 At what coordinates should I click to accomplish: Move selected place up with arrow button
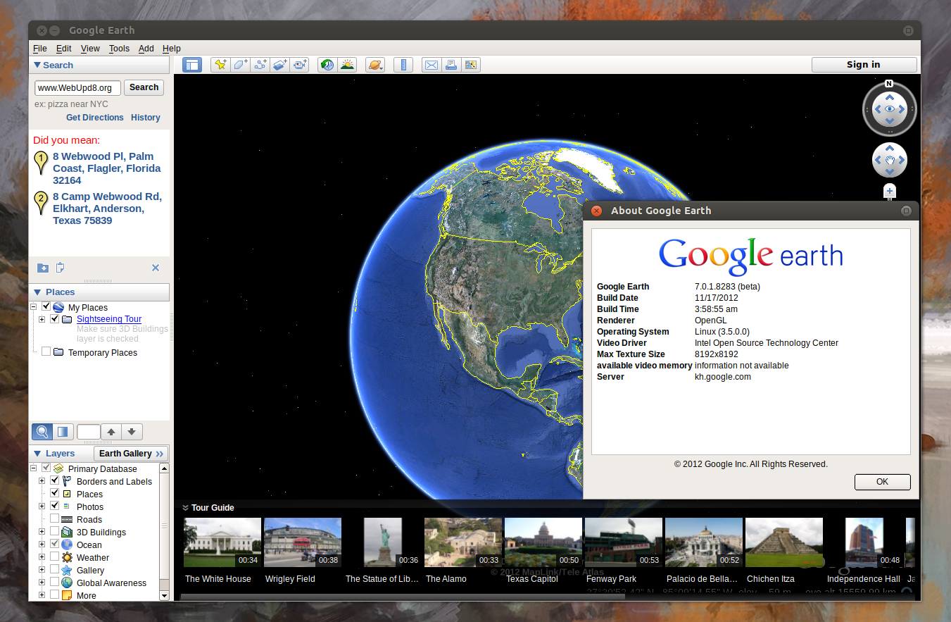click(x=111, y=432)
